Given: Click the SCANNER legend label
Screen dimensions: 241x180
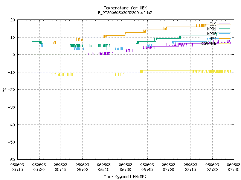Looking at the screenshot, I should (x=208, y=43).
